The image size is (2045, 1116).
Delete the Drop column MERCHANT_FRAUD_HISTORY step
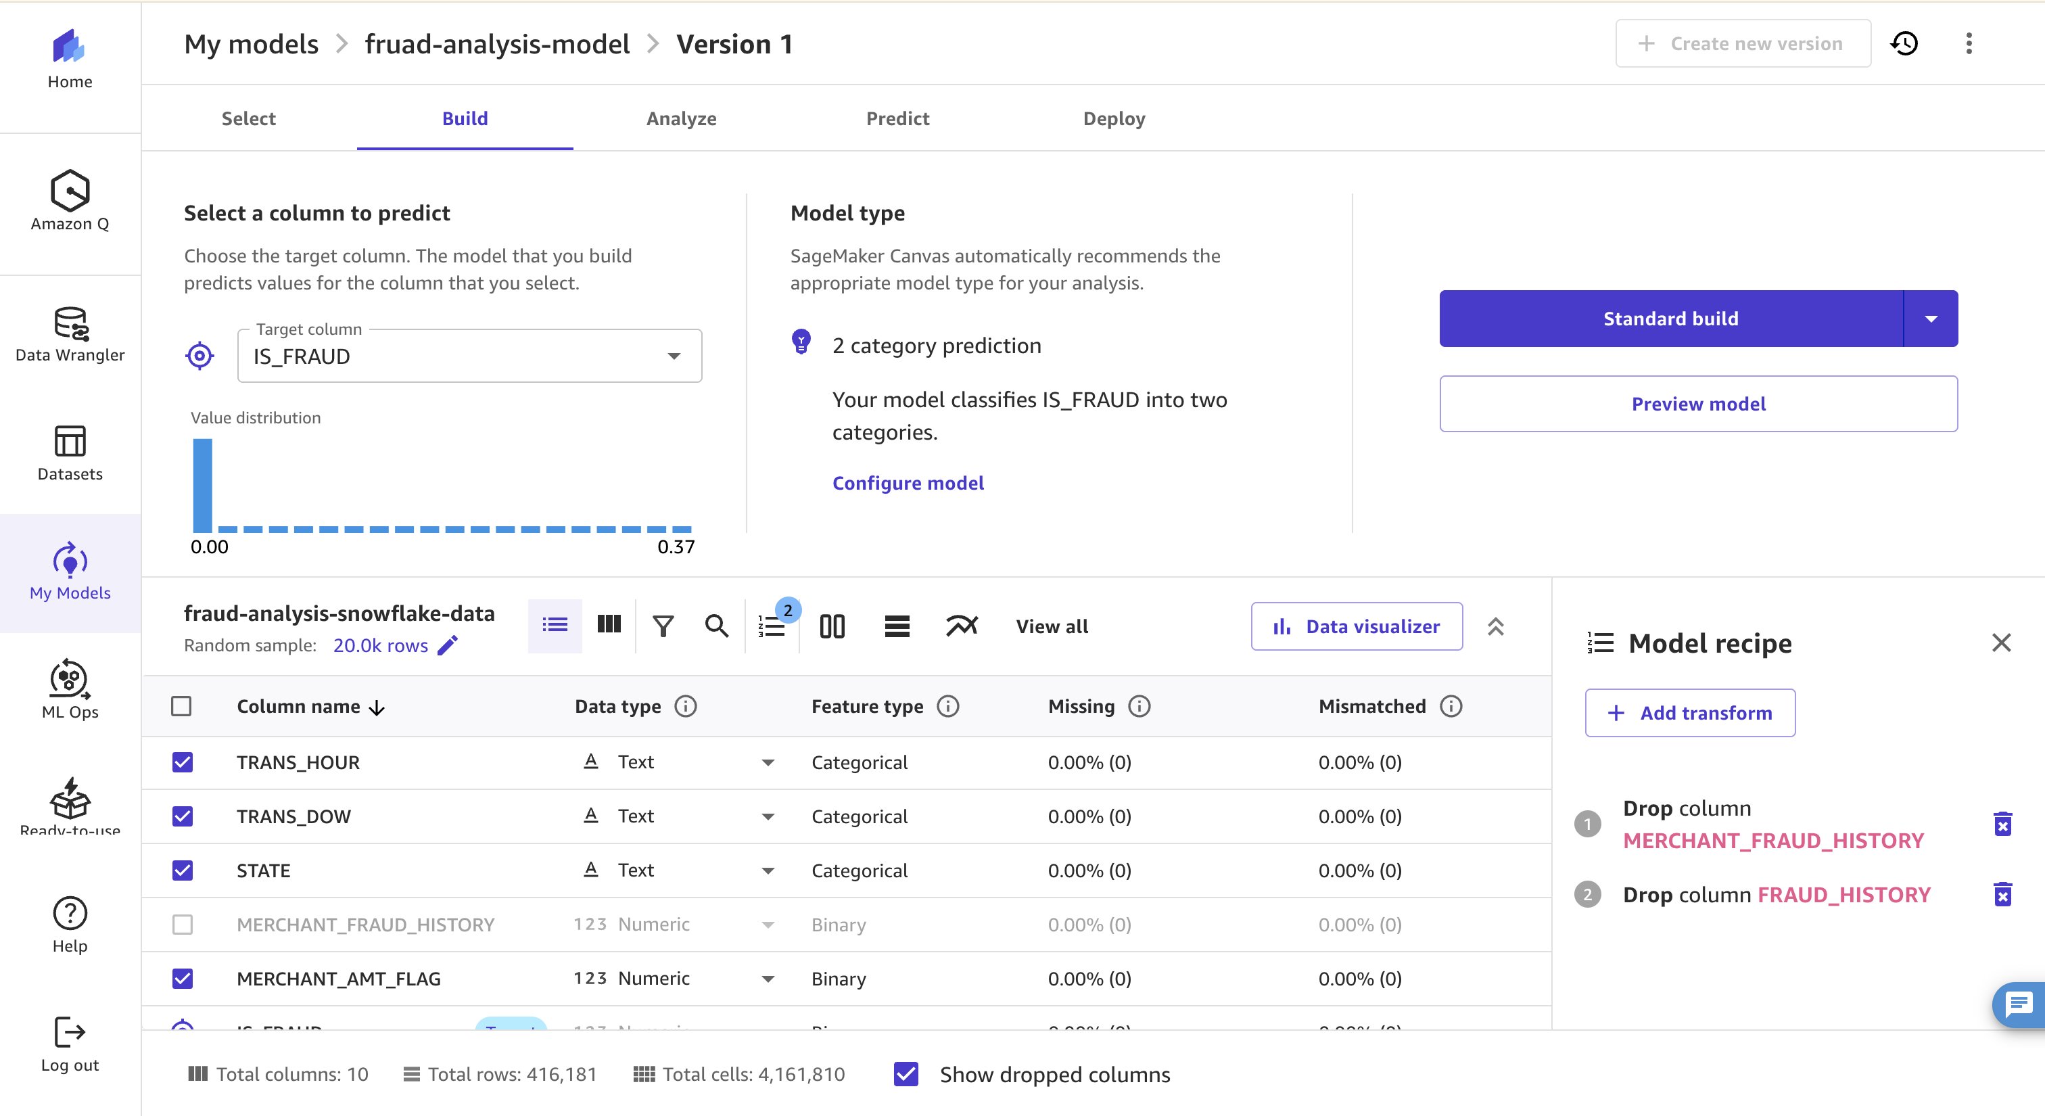(2002, 824)
